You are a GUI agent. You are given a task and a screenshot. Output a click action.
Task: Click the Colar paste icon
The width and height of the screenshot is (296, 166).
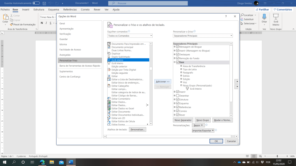point(5,17)
